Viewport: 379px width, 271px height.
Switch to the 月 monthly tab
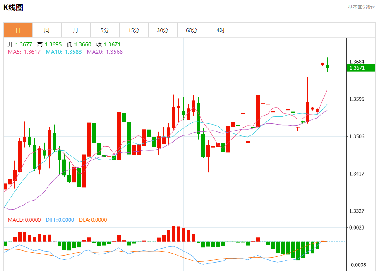[x=76, y=30]
